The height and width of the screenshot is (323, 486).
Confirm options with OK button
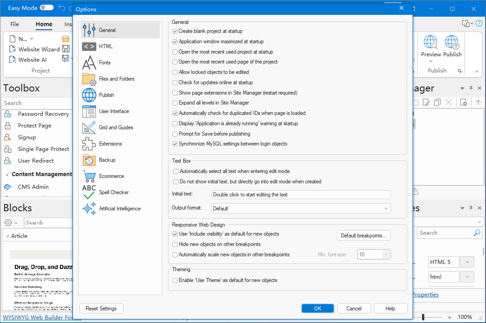pos(318,309)
